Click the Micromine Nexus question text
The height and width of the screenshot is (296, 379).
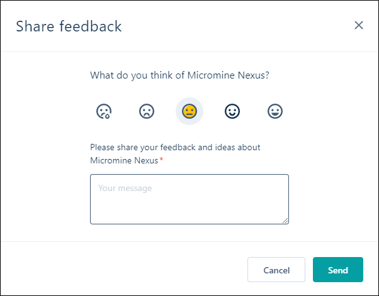coord(180,75)
